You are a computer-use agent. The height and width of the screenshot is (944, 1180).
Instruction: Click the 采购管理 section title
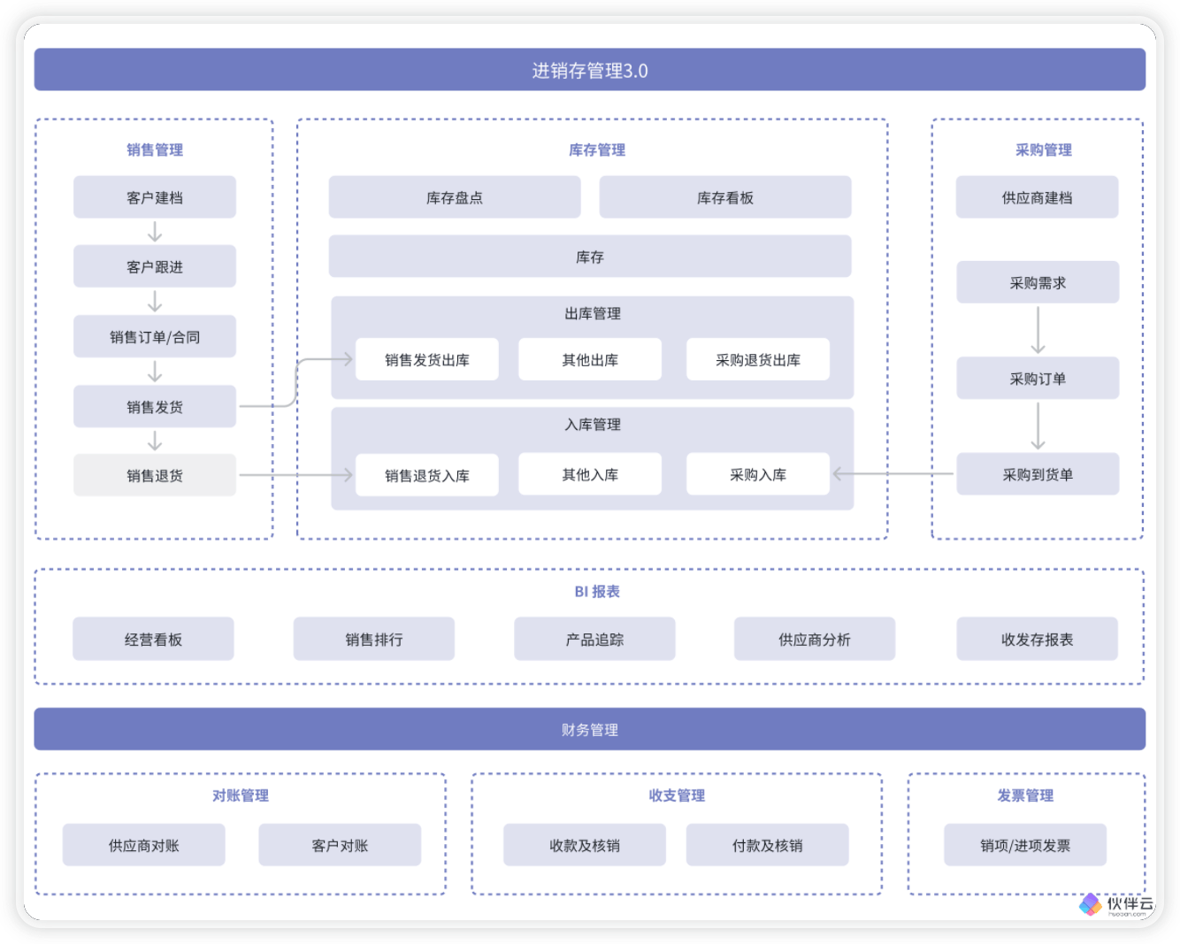[x=1044, y=150]
